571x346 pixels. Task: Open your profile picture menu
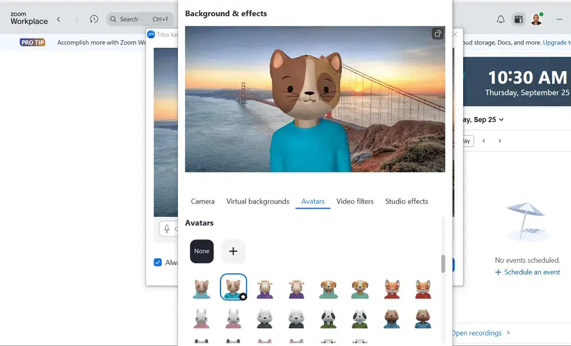click(536, 19)
